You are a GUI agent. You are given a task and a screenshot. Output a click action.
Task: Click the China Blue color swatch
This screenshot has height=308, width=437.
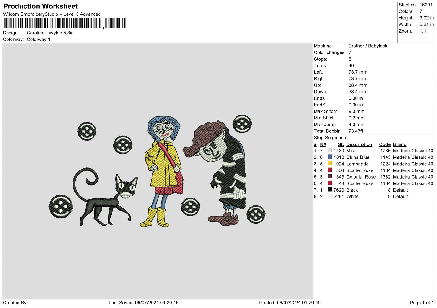click(330, 157)
